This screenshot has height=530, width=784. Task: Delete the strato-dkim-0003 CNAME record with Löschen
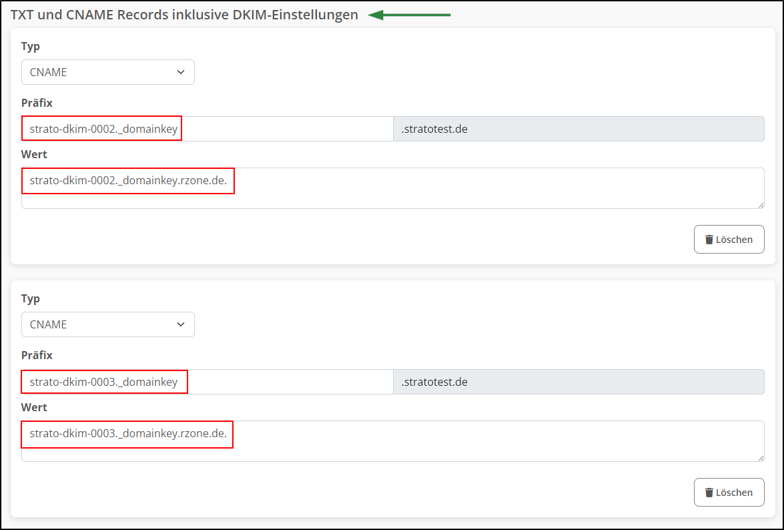coord(729,493)
